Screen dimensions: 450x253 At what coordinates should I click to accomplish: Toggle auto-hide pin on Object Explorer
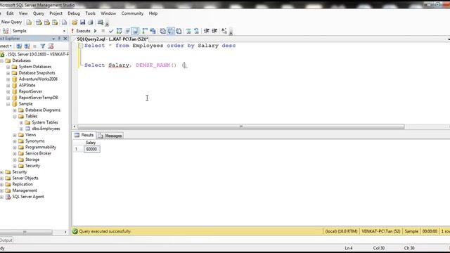tap(59, 39)
